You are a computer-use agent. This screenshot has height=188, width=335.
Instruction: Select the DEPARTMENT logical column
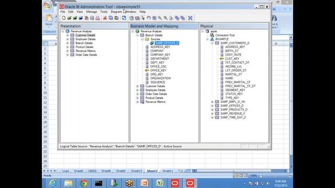pyautogui.click(x=159, y=58)
